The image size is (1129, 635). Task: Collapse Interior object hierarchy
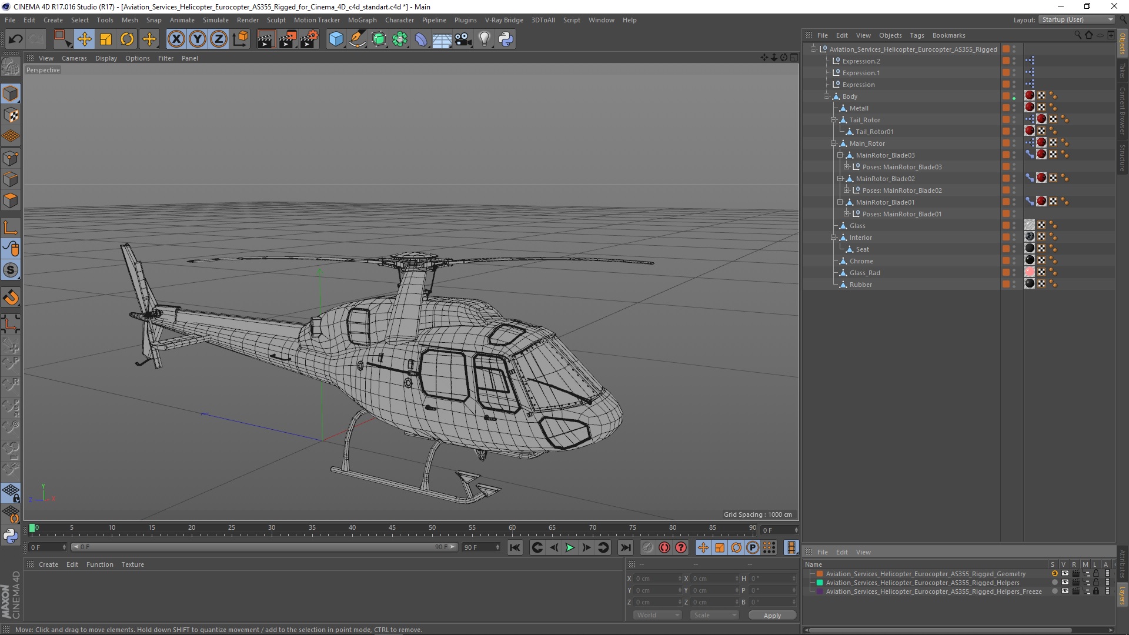point(833,238)
